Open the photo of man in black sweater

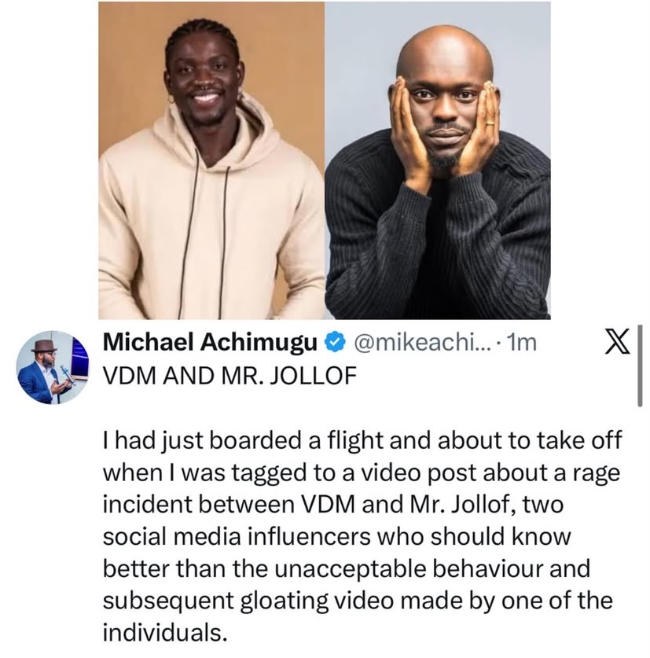438,160
